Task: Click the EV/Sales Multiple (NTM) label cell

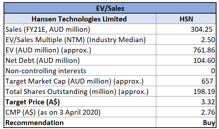Action: click(x=80, y=40)
